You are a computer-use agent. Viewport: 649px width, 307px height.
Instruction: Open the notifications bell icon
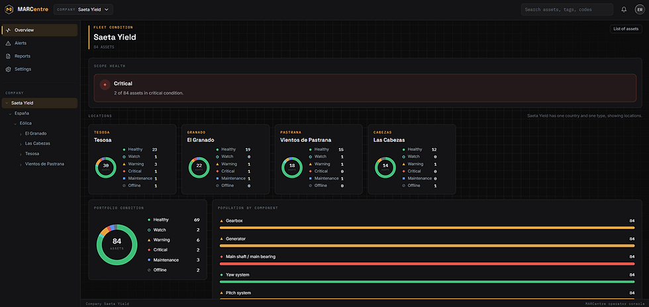tap(624, 9)
